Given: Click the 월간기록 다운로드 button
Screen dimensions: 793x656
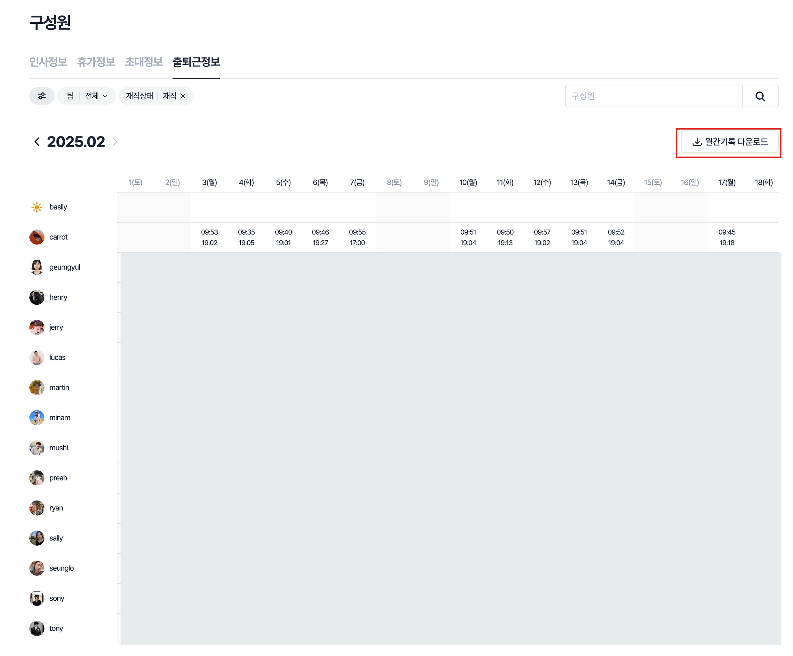Looking at the screenshot, I should coord(729,142).
